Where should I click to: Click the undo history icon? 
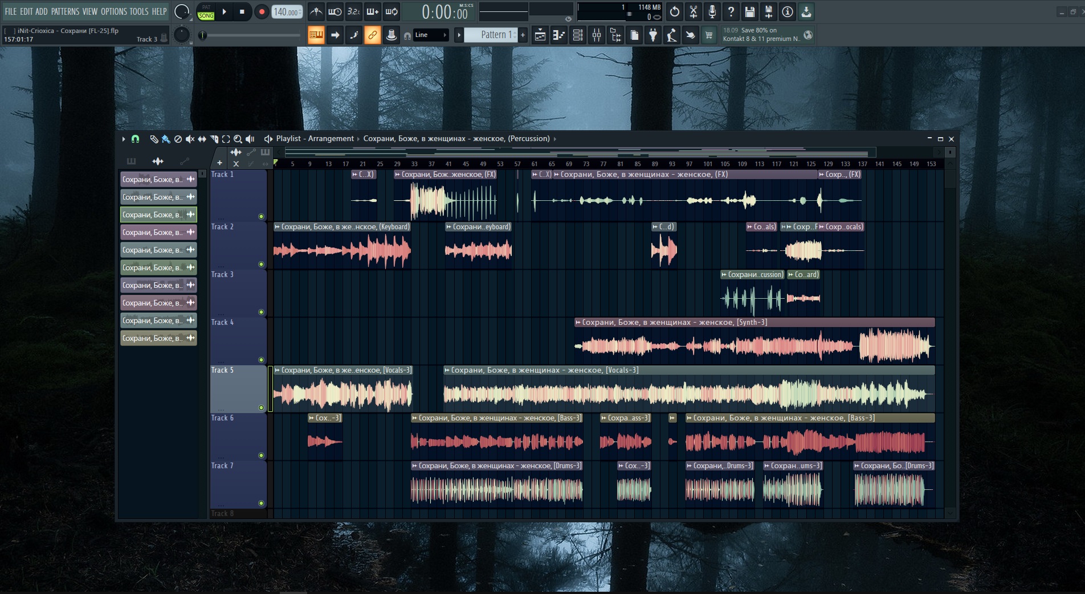coord(675,11)
